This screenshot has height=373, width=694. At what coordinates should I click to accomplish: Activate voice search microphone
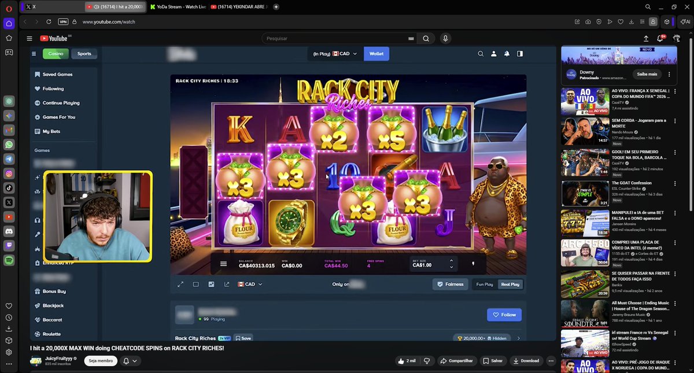(445, 38)
